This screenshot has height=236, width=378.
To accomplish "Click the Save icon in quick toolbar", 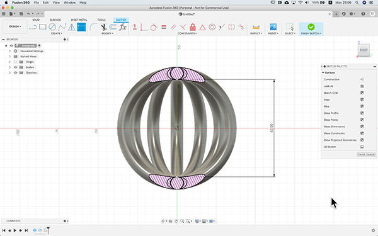I will (21, 14).
